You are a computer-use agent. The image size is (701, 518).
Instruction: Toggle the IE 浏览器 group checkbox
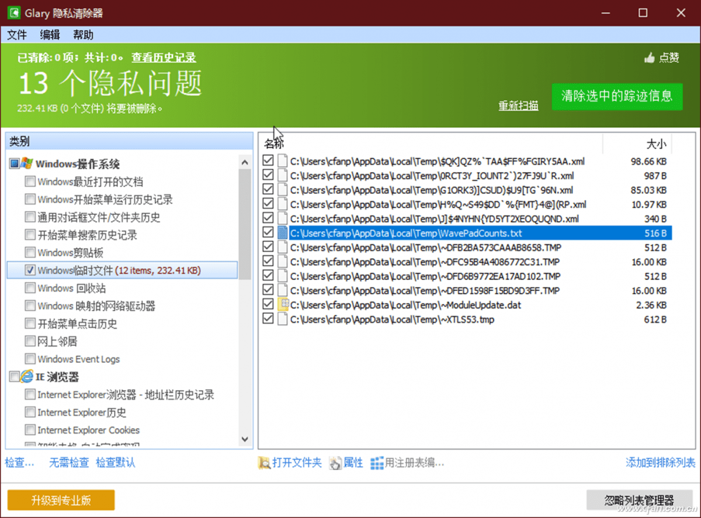coord(15,377)
